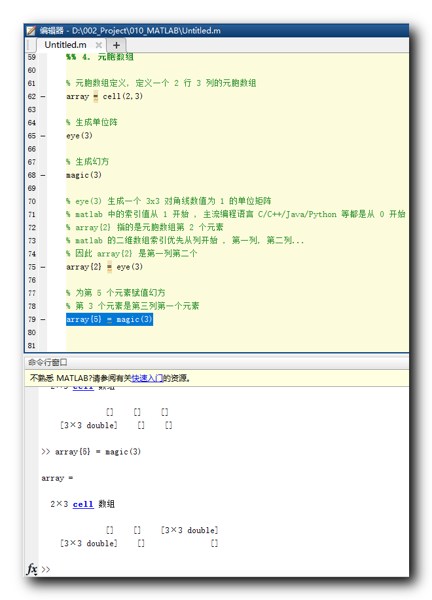Click the highlighted 'array{5} = magic(3)' in the editor
Screen dimensions: 432x600
[109, 319]
